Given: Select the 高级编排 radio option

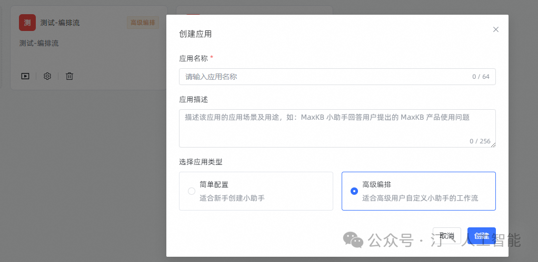Looking at the screenshot, I should 354,191.
